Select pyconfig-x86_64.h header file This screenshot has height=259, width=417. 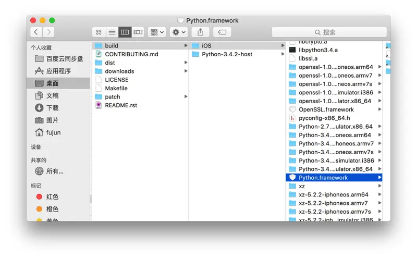coord(334,118)
